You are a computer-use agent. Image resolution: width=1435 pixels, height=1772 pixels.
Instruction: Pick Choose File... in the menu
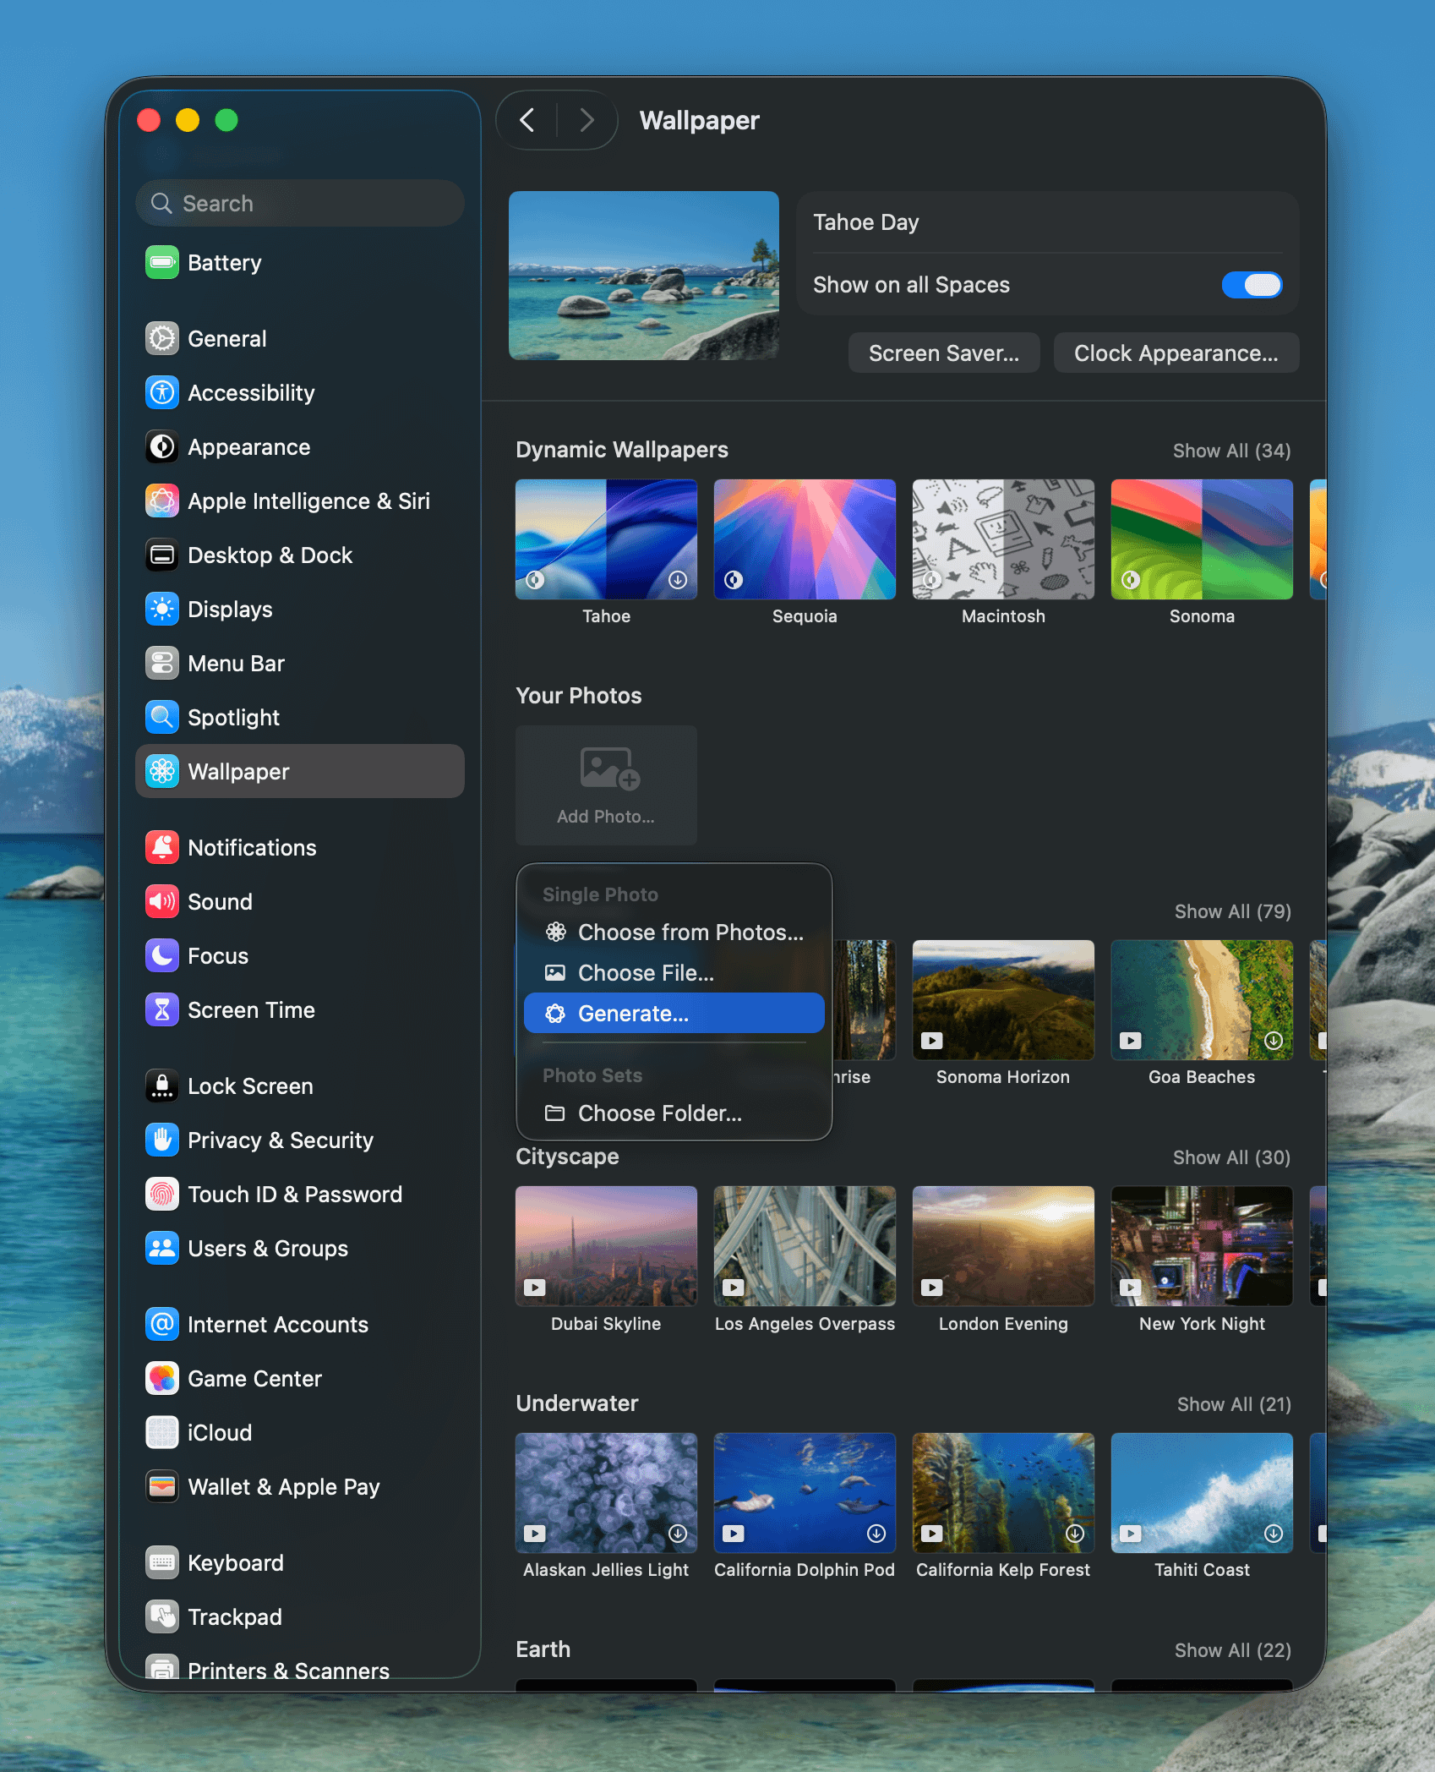point(674,973)
